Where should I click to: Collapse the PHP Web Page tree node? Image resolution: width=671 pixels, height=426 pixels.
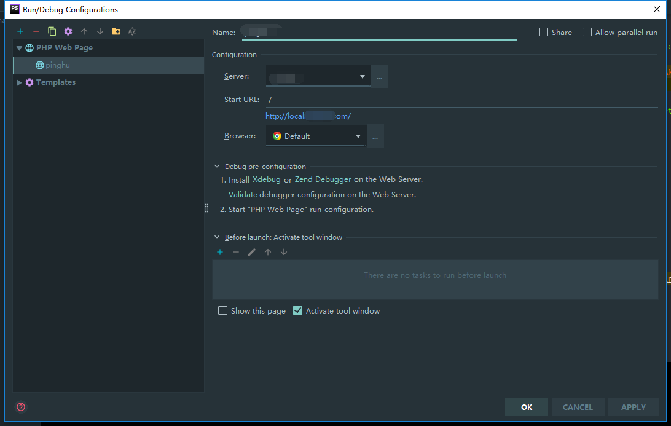pos(19,48)
